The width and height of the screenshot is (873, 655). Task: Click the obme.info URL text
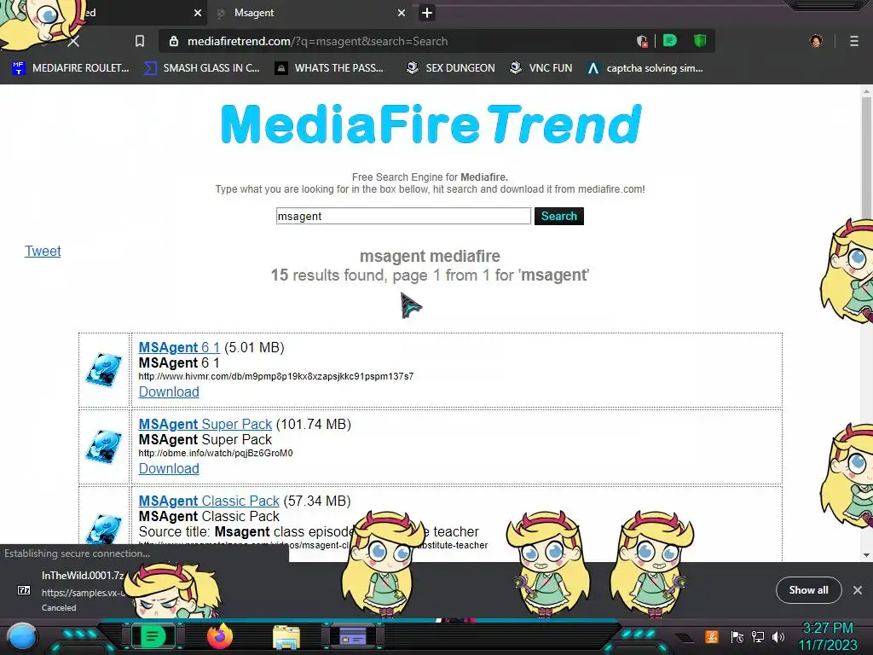click(216, 454)
